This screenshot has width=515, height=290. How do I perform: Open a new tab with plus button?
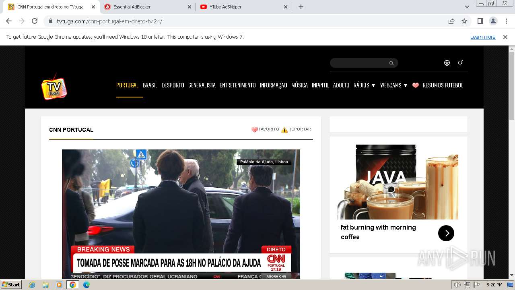[x=301, y=7]
